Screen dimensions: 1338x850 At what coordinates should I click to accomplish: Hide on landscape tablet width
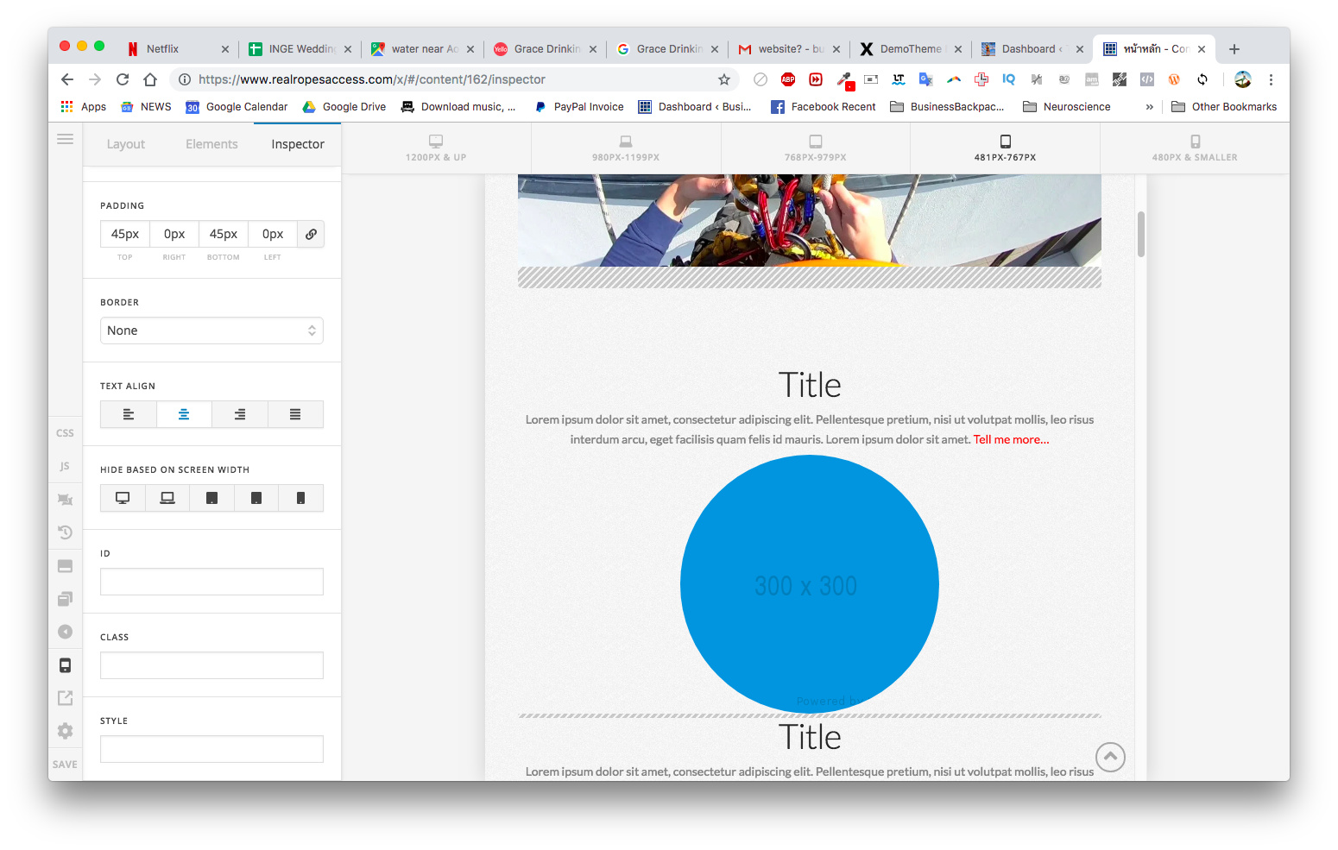point(212,498)
